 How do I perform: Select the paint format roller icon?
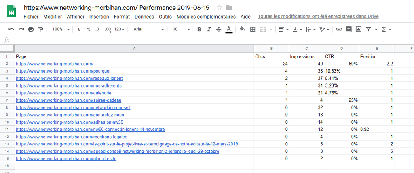click(41, 29)
